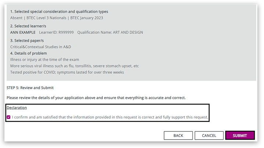The image size is (264, 148).
Task: Submit the application with SUBMIT button
Action: 240,136
